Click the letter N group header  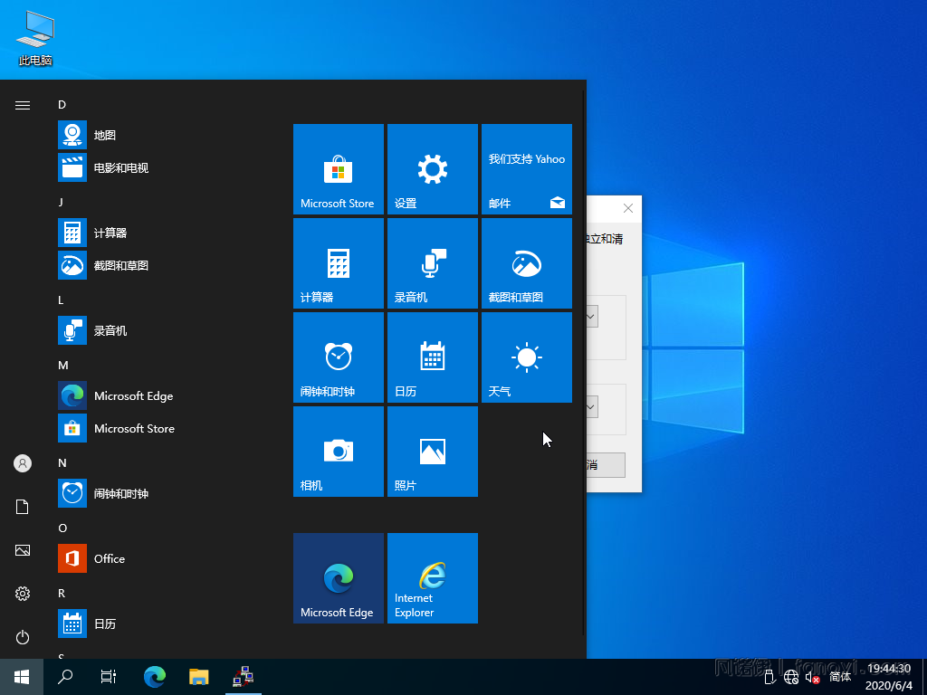pyautogui.click(x=62, y=462)
